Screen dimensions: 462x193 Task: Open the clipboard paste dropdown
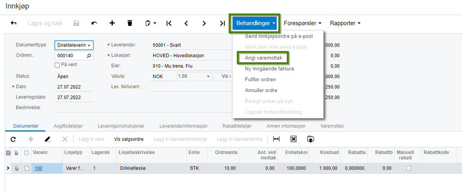click(x=151, y=23)
